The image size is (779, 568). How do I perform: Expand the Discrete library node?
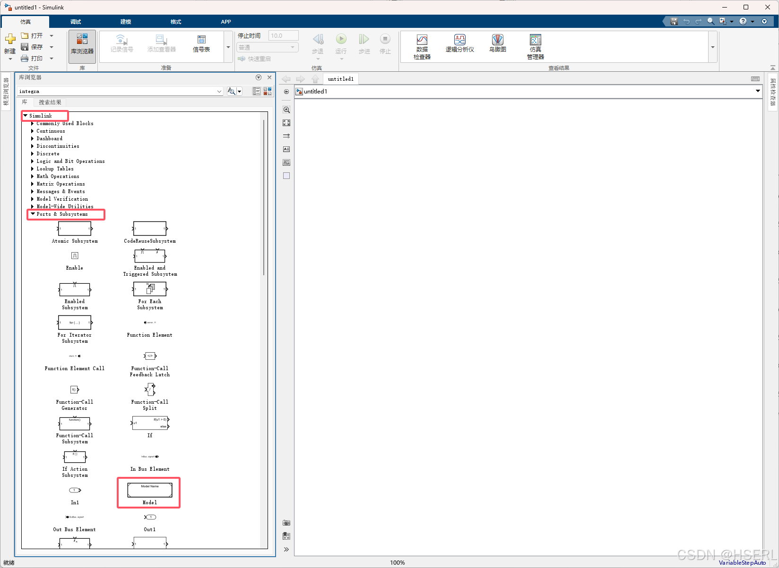(32, 153)
